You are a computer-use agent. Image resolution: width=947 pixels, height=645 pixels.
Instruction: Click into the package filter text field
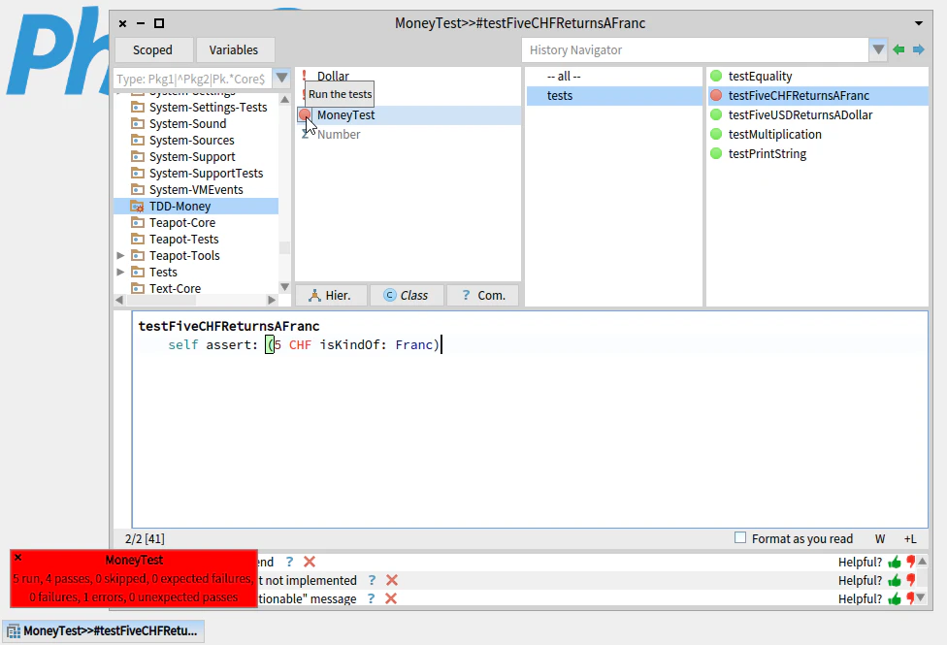click(193, 79)
